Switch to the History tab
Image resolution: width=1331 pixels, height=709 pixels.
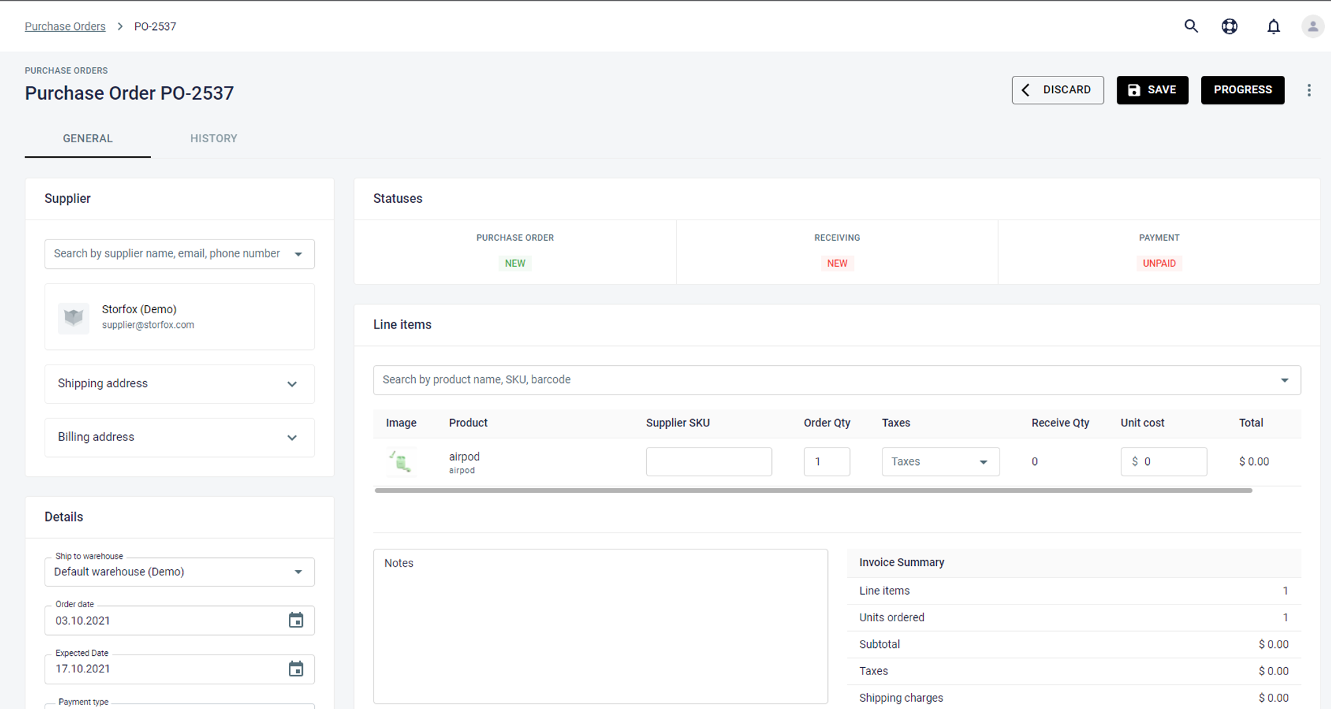click(214, 138)
